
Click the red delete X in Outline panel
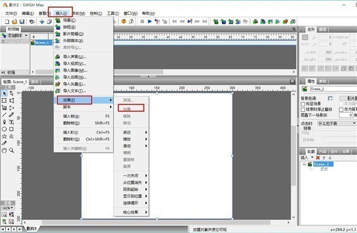[318, 158]
